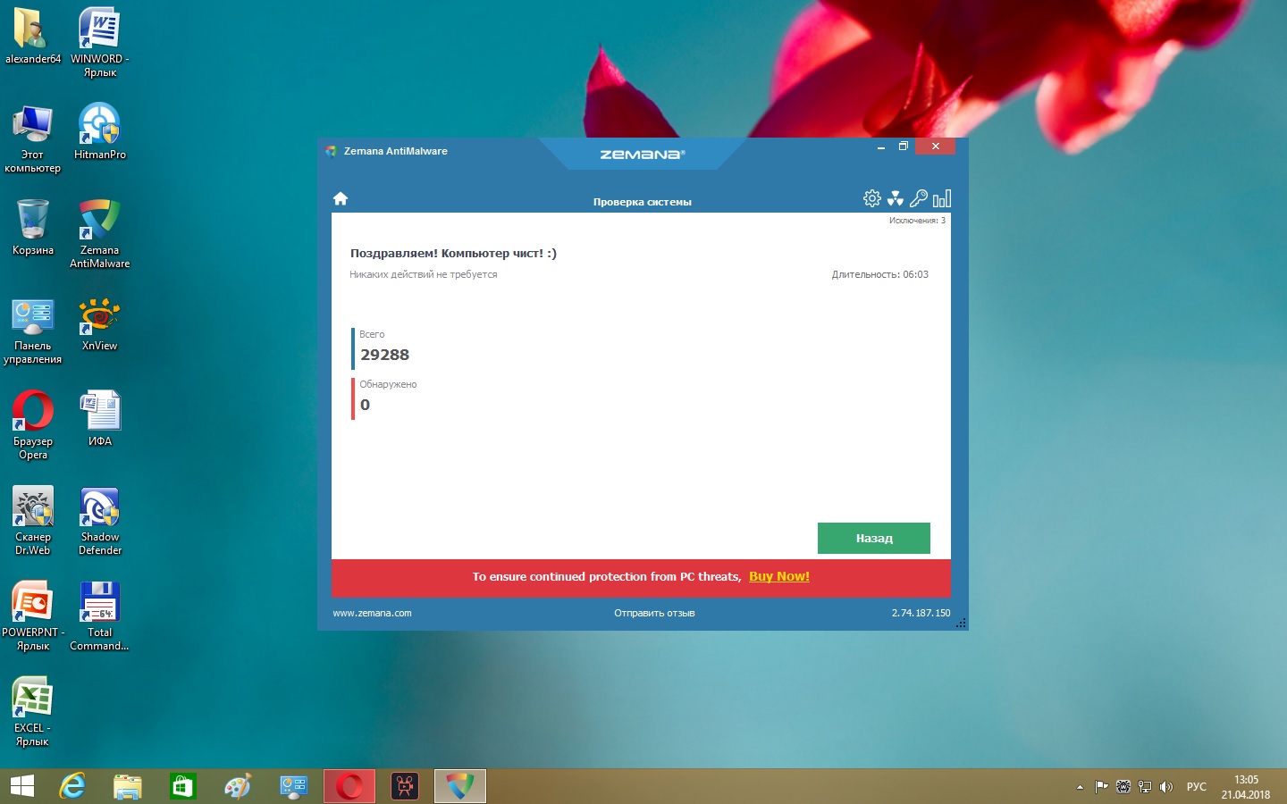Select the ИФА document desktop icon
The height and width of the screenshot is (804, 1287).
click(x=100, y=418)
